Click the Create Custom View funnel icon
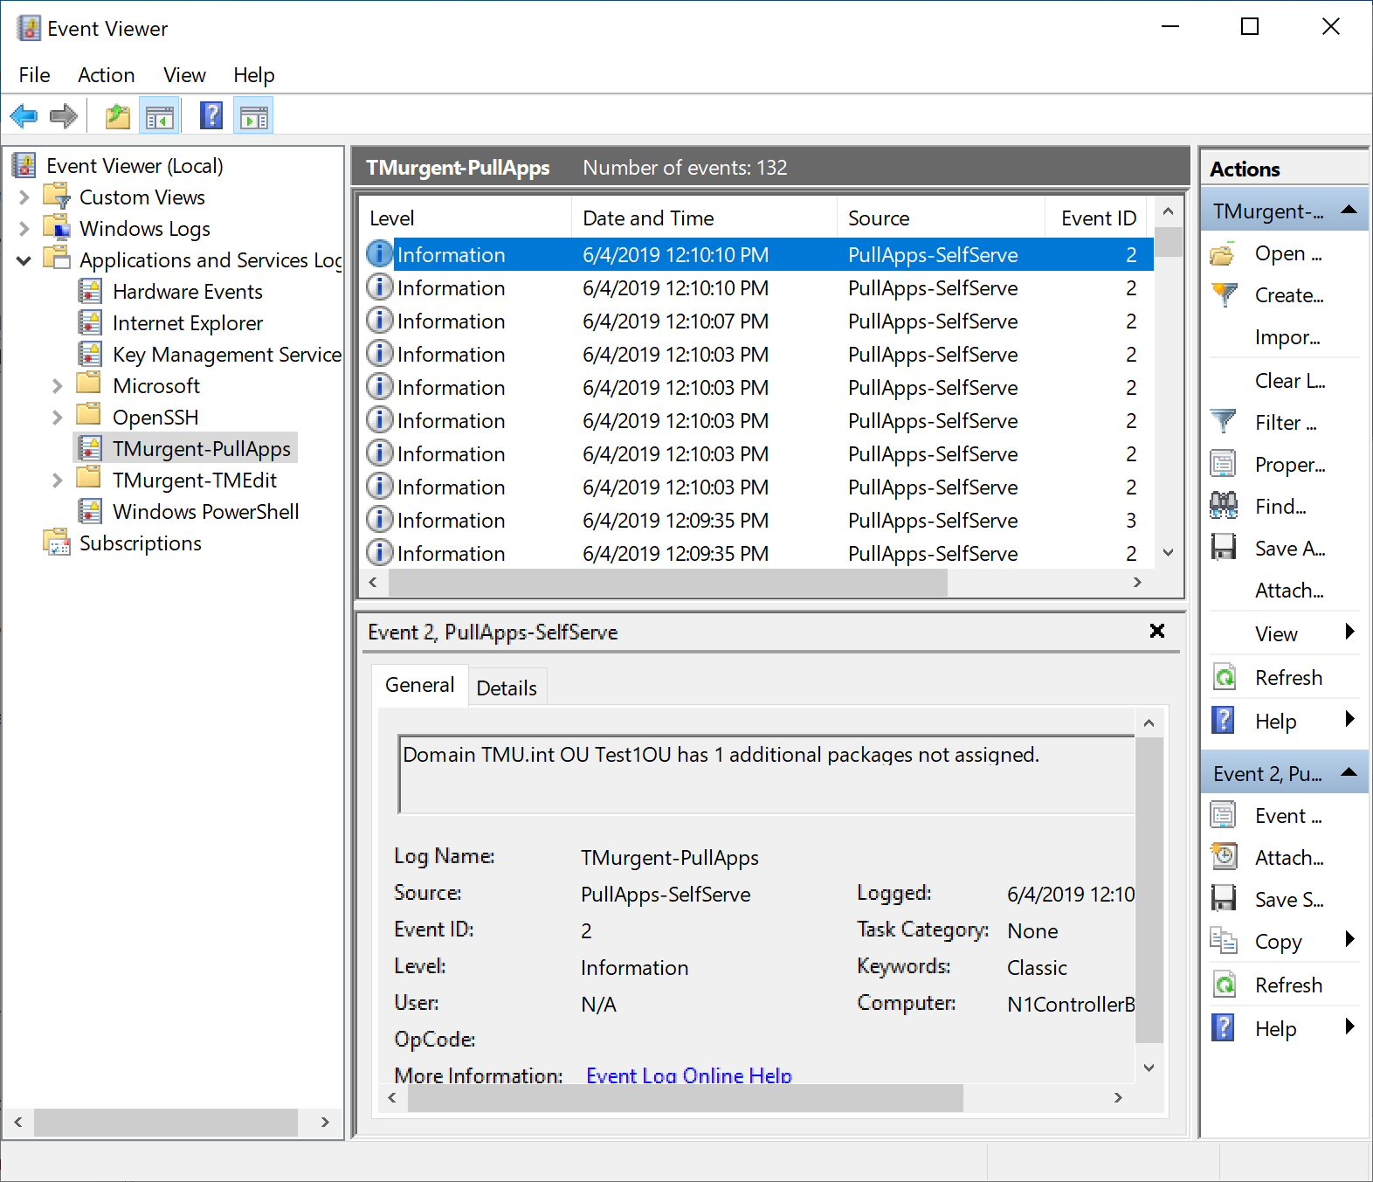The width and height of the screenshot is (1373, 1182). pyautogui.click(x=1225, y=295)
